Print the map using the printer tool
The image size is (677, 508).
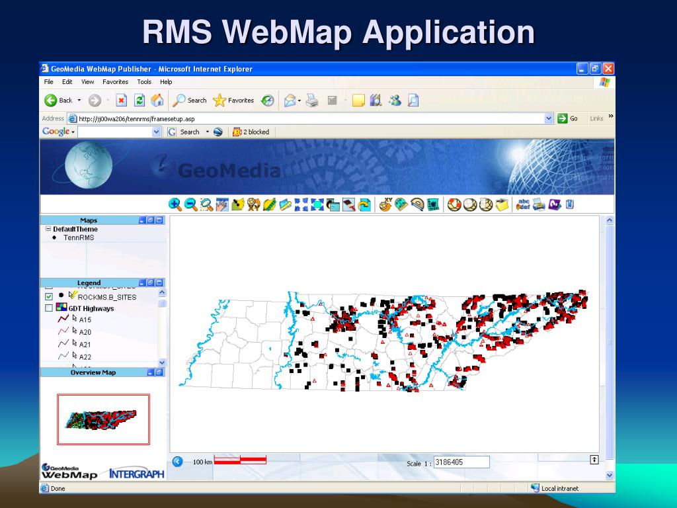(x=538, y=204)
